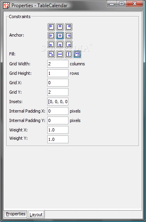
Task: Select the top-left anchor icon
Action: click(x=51, y=27)
